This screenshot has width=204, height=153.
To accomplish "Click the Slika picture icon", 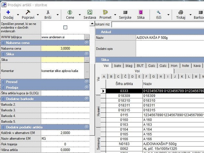I will (141, 12).
